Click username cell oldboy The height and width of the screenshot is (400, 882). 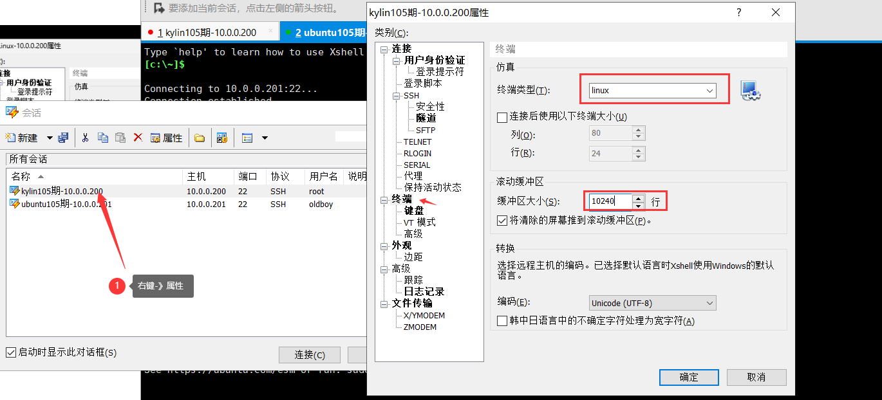321,204
